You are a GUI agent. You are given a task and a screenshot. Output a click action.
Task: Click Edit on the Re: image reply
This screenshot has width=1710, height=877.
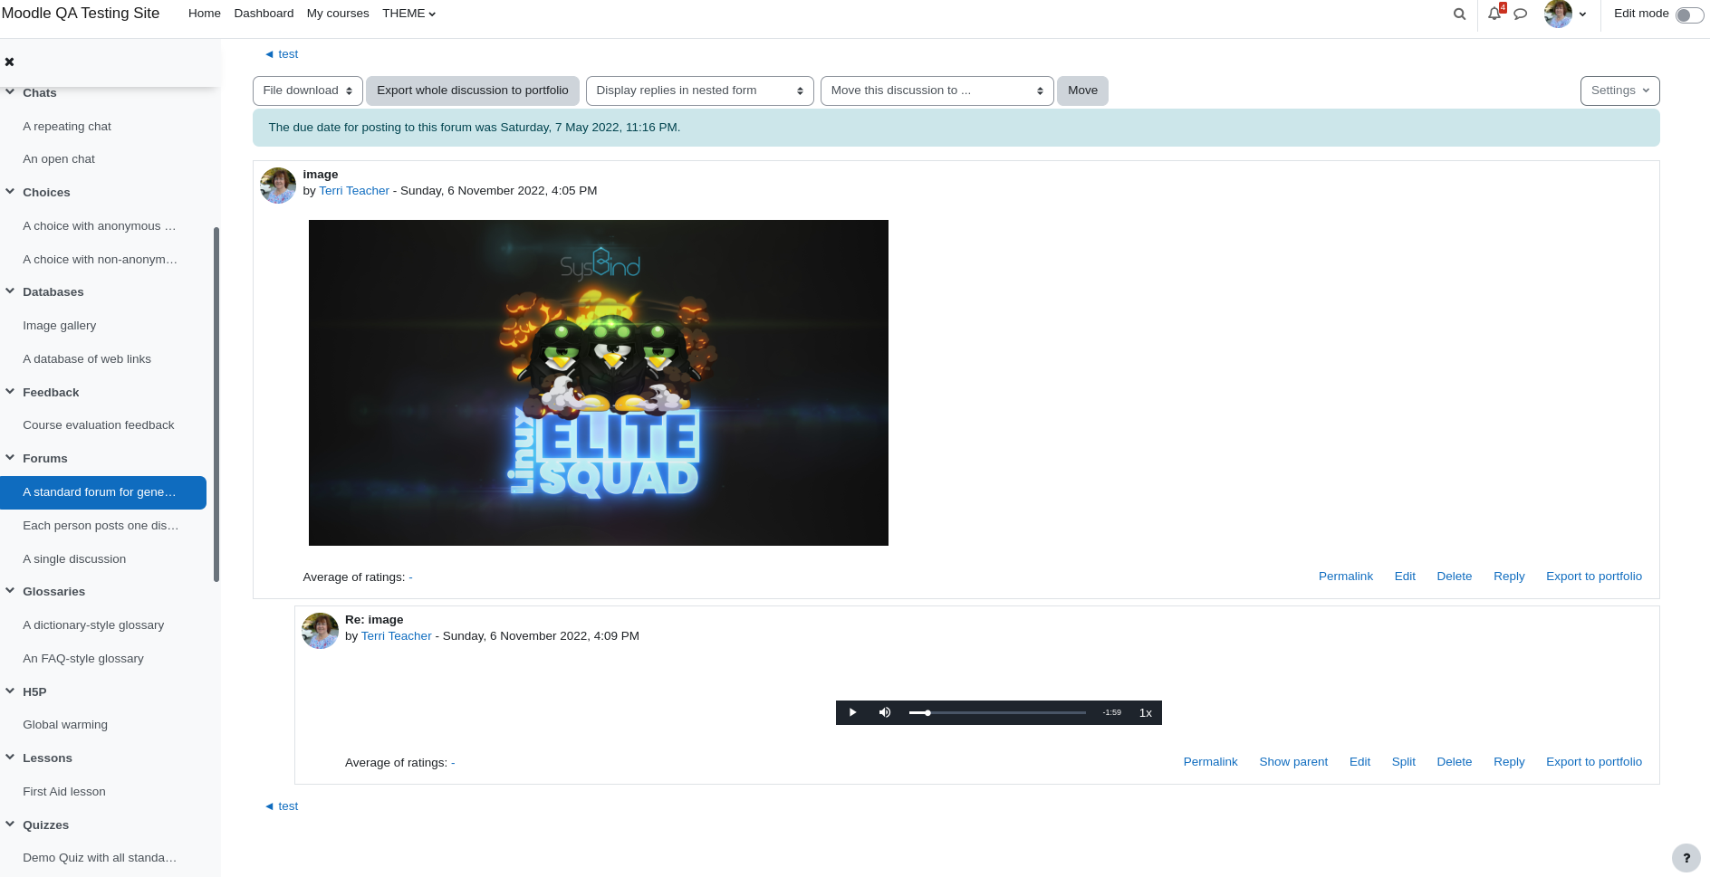click(x=1359, y=762)
